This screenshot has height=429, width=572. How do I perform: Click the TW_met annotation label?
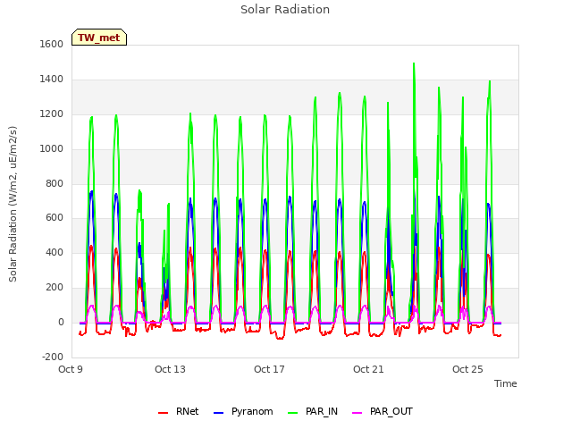coord(99,38)
